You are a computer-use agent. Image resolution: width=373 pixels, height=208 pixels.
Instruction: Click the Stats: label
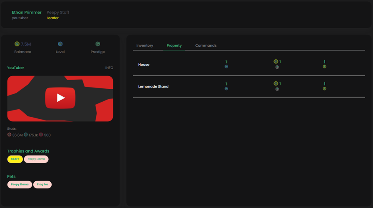click(x=12, y=129)
